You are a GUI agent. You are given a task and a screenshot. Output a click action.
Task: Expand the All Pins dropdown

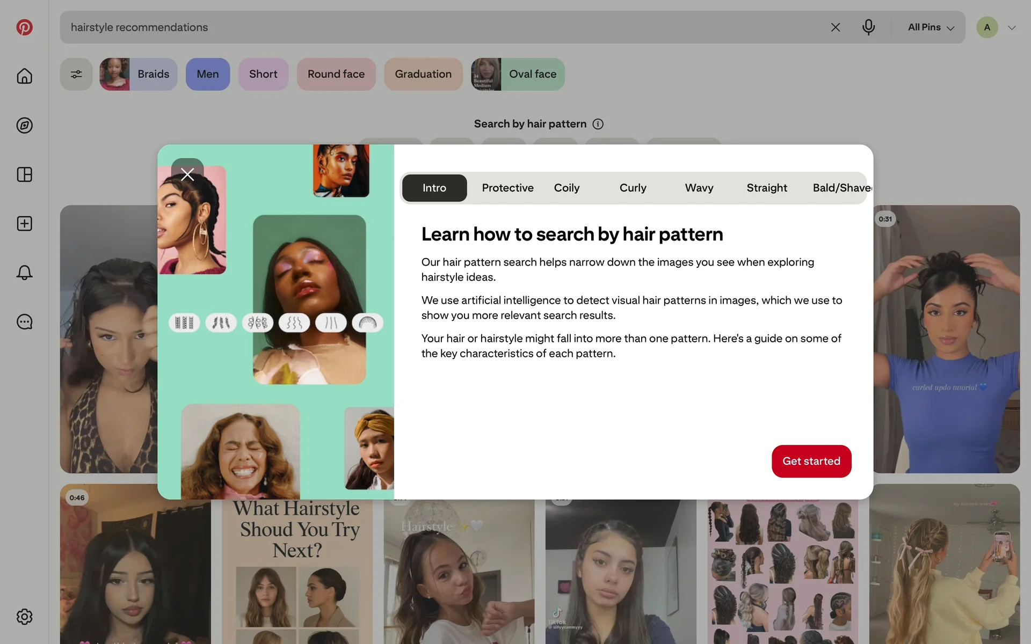click(931, 27)
